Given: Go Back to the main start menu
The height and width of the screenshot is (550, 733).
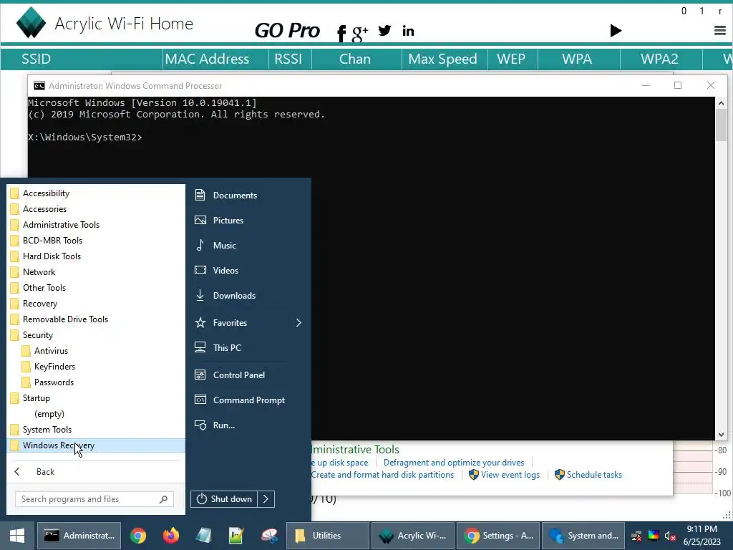Looking at the screenshot, I should (96, 471).
